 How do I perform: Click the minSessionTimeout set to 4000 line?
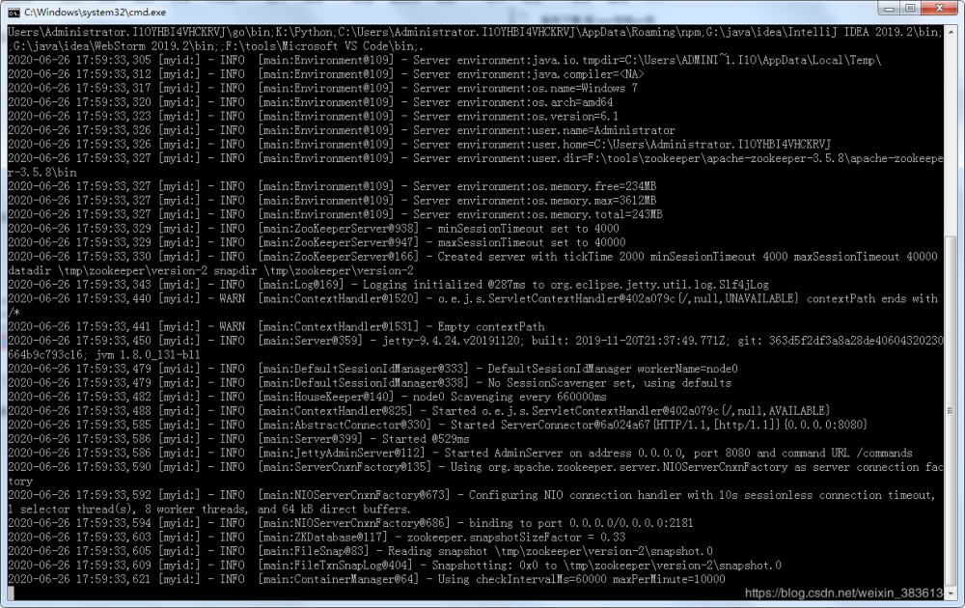(x=314, y=229)
